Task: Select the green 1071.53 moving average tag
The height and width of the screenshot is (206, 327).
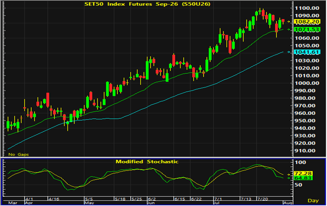Action: point(307,30)
